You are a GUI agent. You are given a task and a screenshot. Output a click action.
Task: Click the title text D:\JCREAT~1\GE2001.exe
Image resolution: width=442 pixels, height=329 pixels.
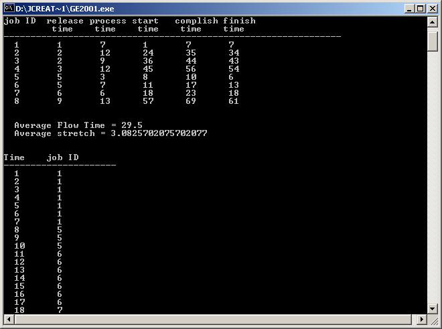pyautogui.click(x=65, y=9)
